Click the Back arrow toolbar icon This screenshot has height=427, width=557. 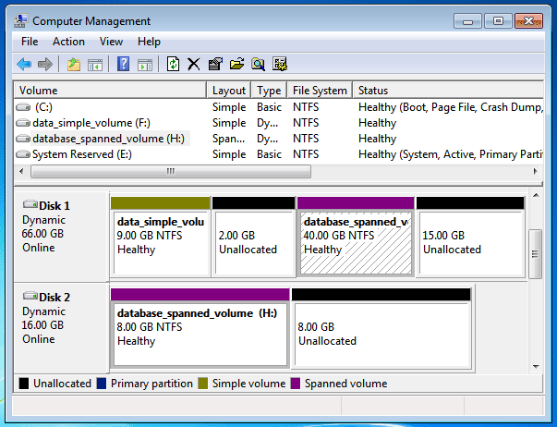[x=24, y=65]
